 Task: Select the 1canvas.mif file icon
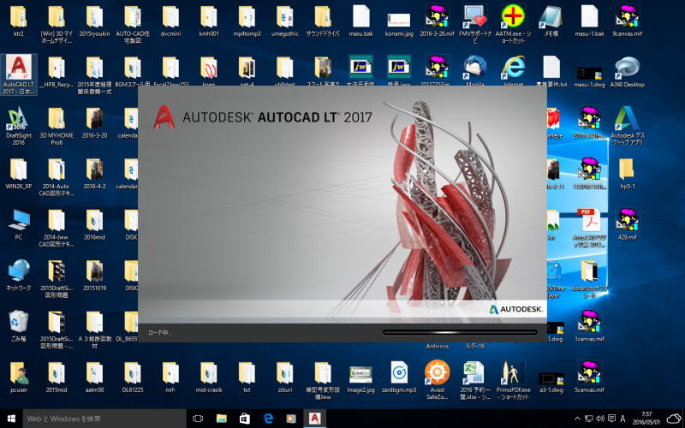click(x=589, y=326)
